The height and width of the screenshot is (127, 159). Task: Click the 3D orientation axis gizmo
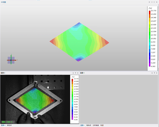pos(11,60)
